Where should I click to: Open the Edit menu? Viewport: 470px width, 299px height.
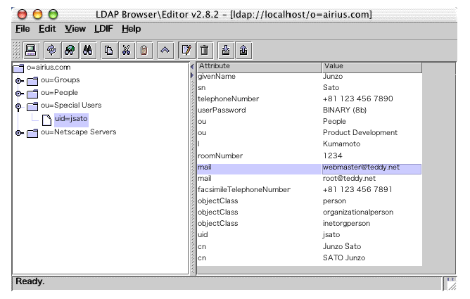[47, 29]
